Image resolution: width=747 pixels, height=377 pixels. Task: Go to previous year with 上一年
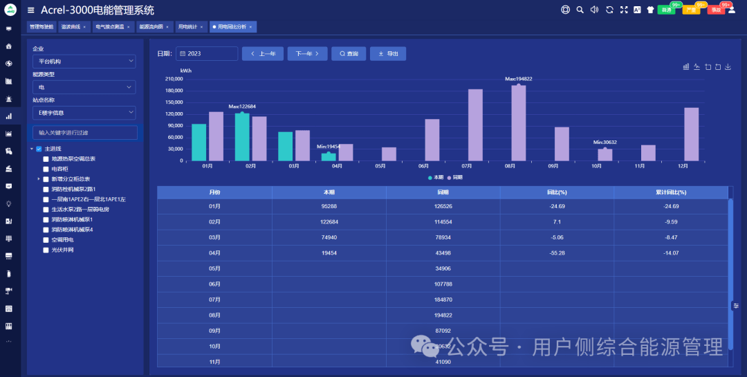[x=263, y=54]
